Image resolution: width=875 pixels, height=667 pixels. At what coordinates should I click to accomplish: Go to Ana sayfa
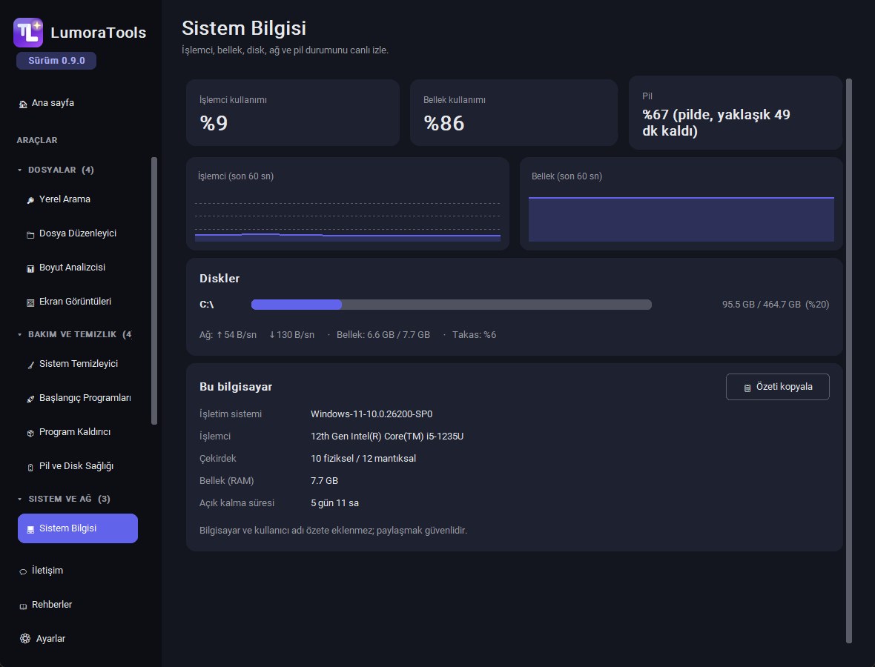[x=78, y=103]
